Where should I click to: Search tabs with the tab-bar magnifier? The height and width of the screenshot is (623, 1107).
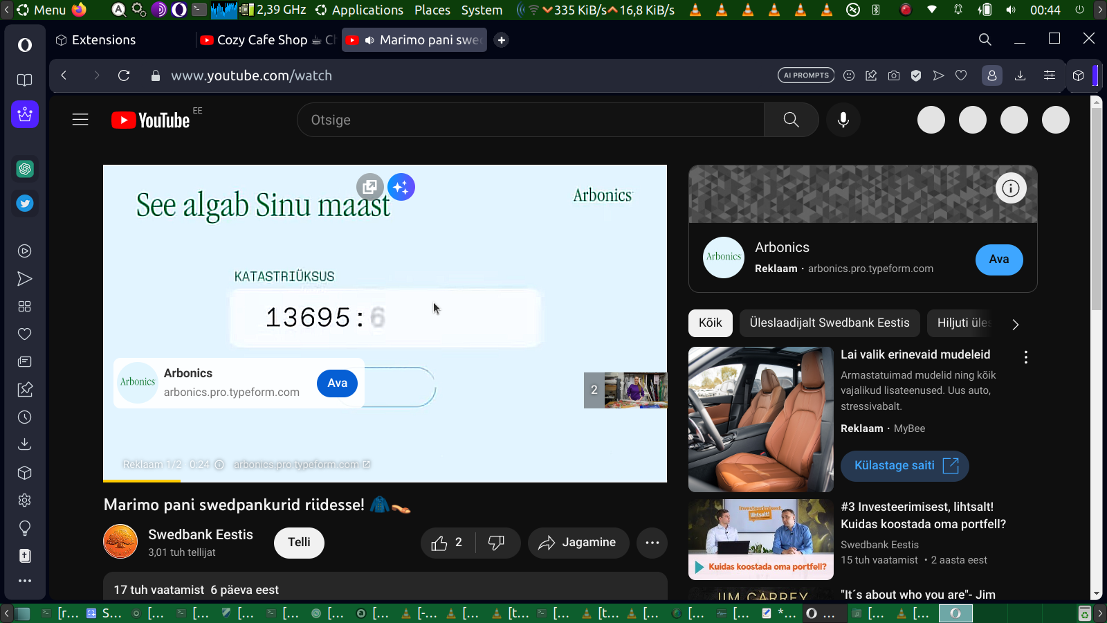coord(985,39)
